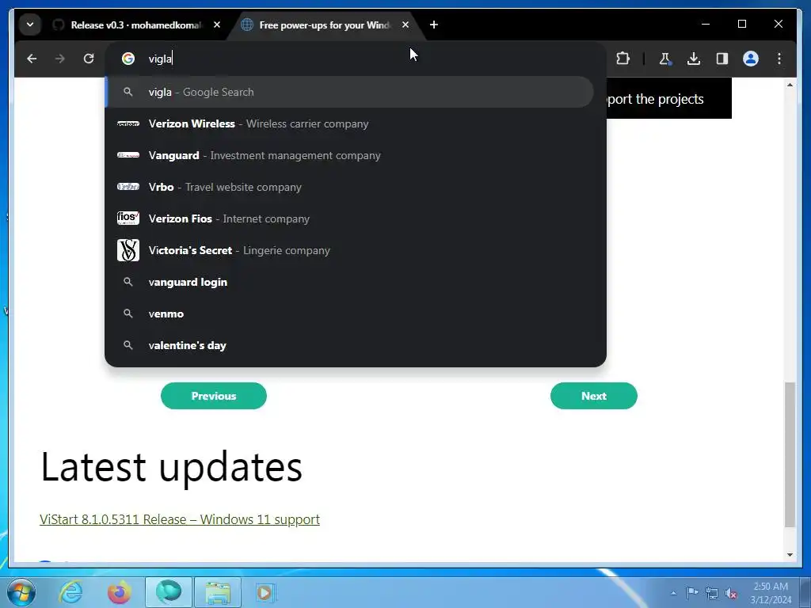The image size is (811, 608).
Task: Launch Firefox from taskbar
Action: (119, 592)
